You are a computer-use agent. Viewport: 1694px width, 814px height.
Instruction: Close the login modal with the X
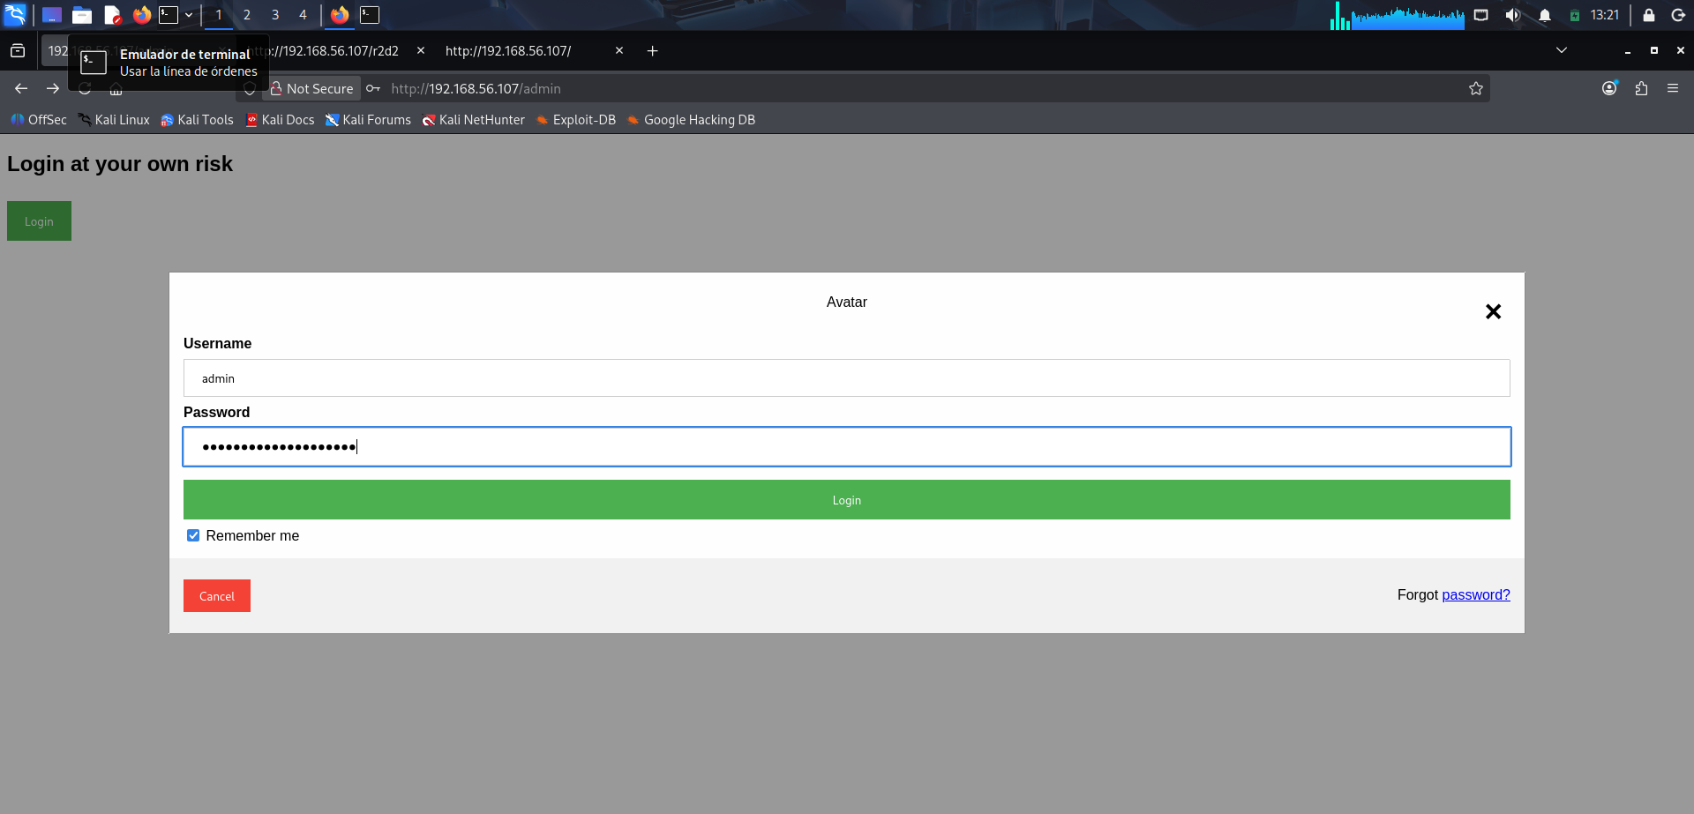tap(1493, 312)
